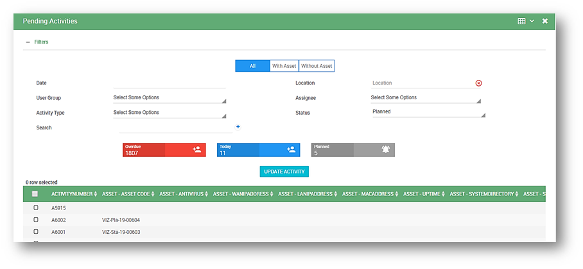Sort by ASSET - LANIPADDRESS column

click(308, 194)
